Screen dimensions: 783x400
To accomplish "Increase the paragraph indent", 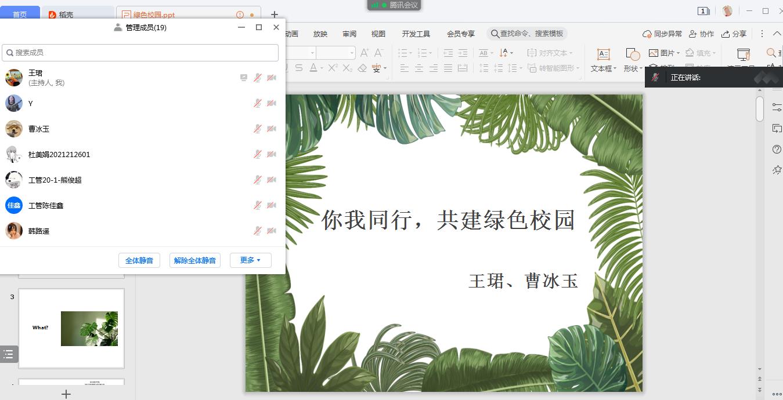I will click(x=463, y=53).
